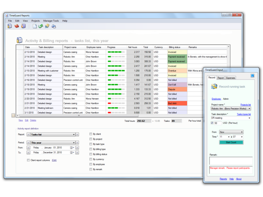Open the Task description dropdown (DR meeting)
Viewport: 263px width, 197px height.
pyautogui.click(x=231, y=118)
